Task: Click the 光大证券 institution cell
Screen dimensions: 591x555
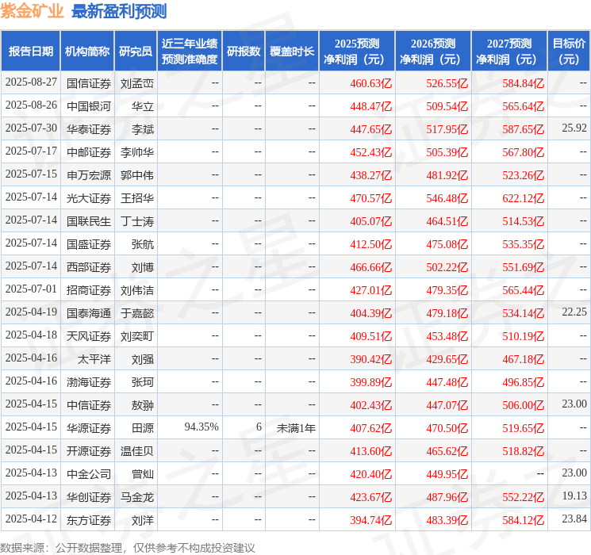Action: point(89,198)
